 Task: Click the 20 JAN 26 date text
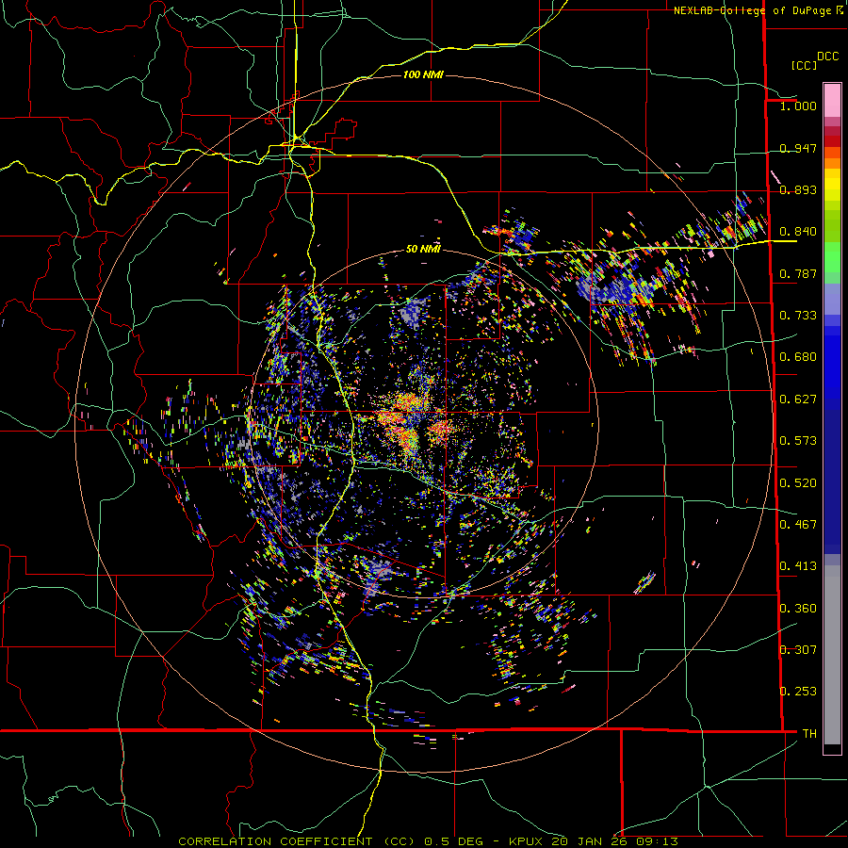[590, 841]
